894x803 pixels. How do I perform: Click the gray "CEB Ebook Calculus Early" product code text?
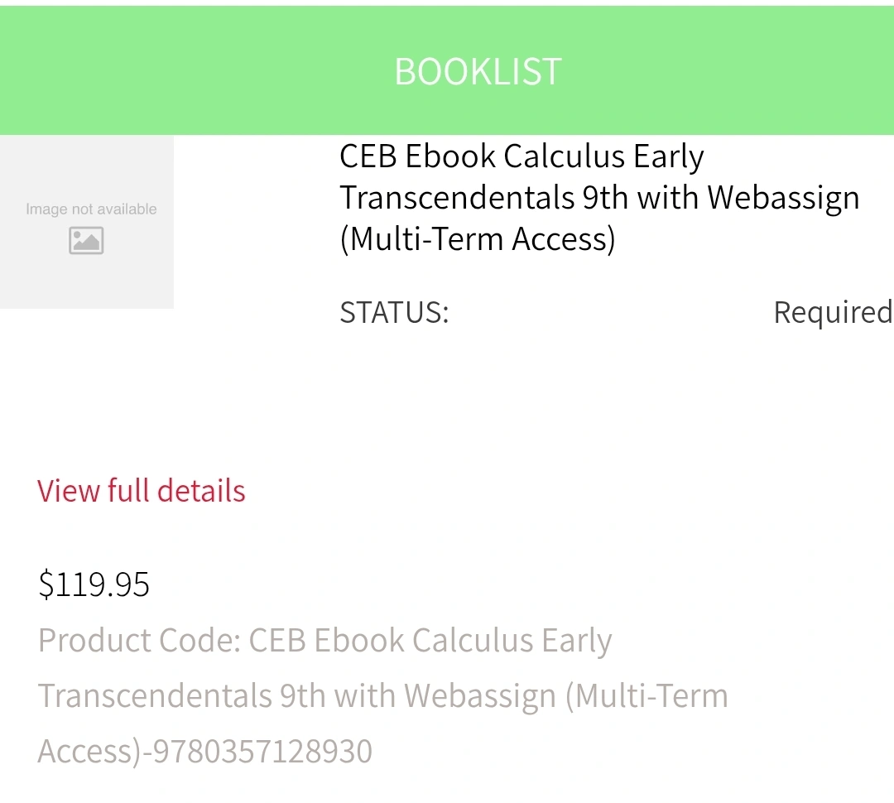430,641
